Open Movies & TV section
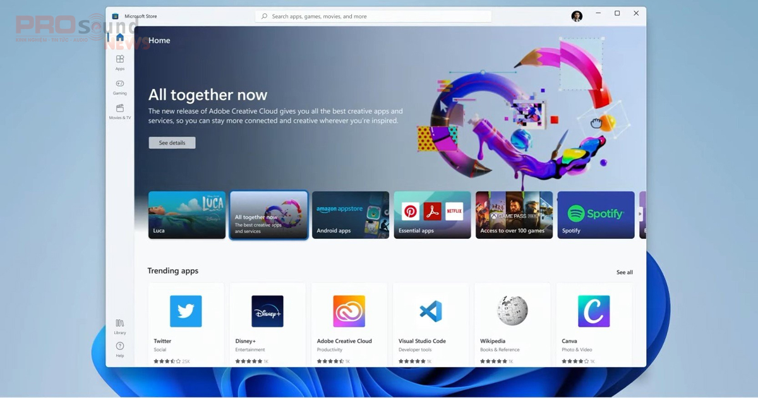The height and width of the screenshot is (398, 758). (120, 111)
